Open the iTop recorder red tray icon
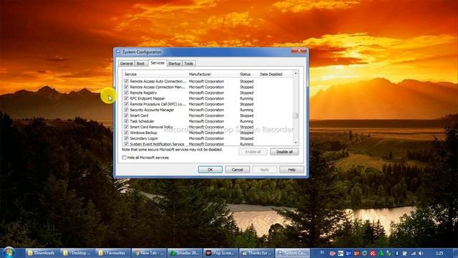The image size is (458, 258). click(332, 253)
